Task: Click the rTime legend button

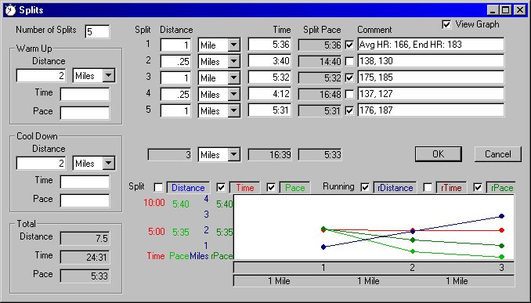Action: tap(451, 188)
